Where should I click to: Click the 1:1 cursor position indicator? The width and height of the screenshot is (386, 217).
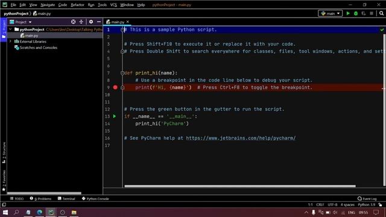click(x=310, y=205)
